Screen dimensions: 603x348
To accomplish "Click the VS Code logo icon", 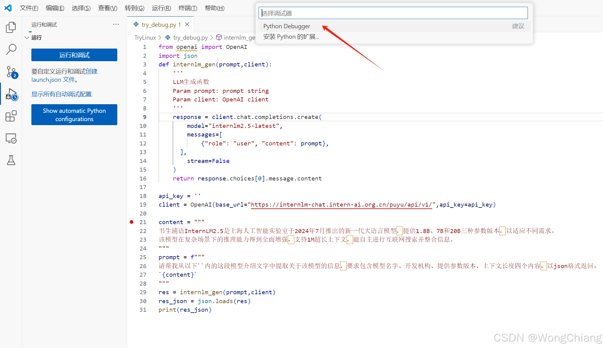I will pos(8,8).
